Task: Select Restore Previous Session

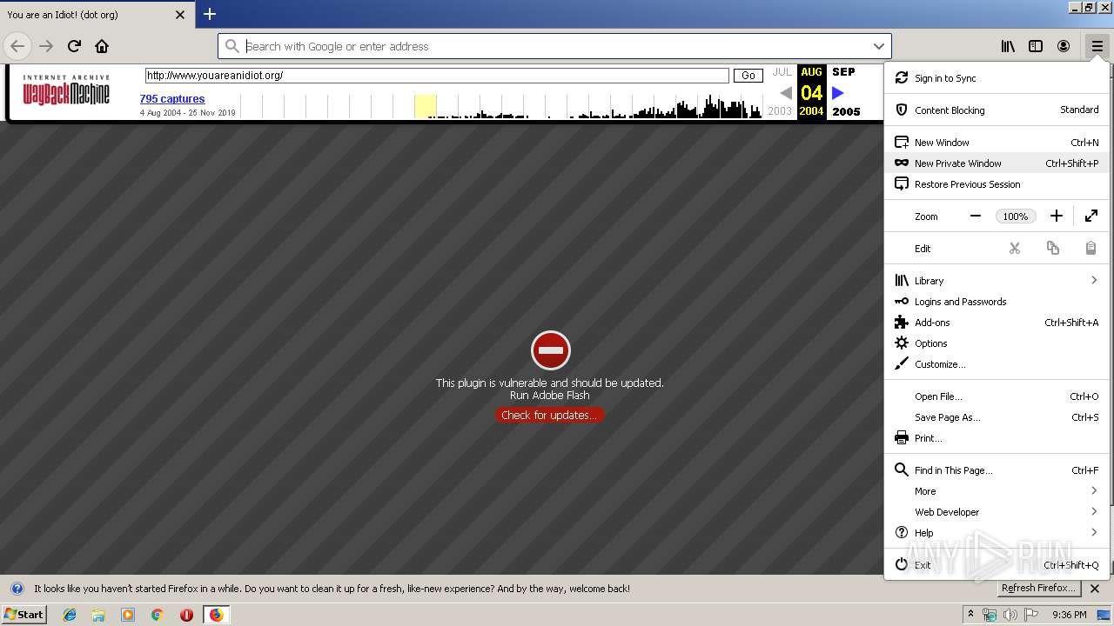Action: 997,184
